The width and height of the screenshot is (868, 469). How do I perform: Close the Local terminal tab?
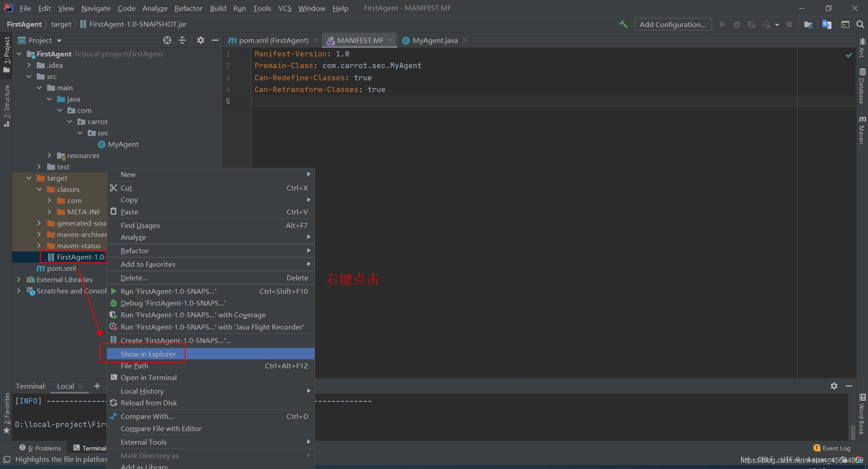pyautogui.click(x=80, y=386)
